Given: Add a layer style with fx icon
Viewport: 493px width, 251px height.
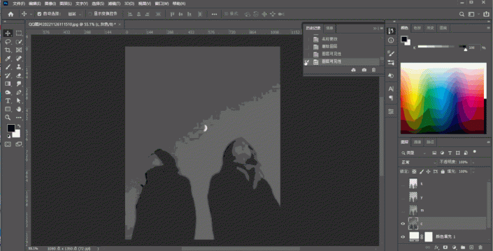Looking at the screenshot, I should click(x=436, y=248).
